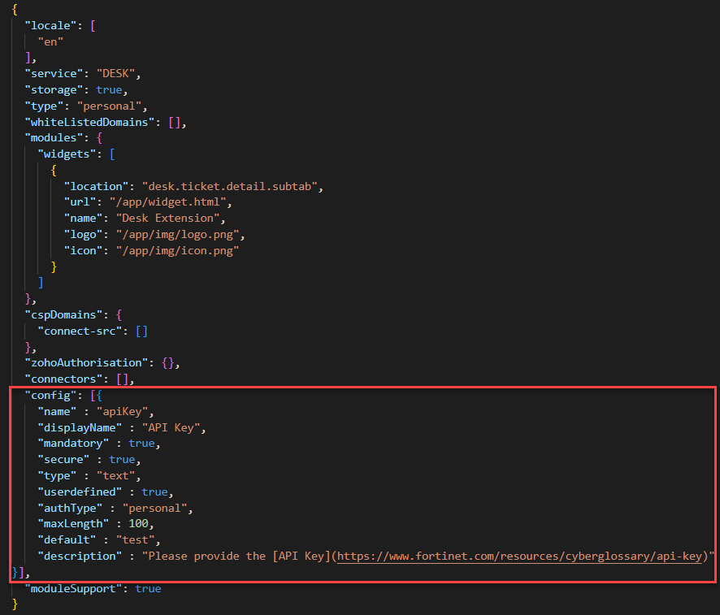Click the "Please provide the" description text

206,557
